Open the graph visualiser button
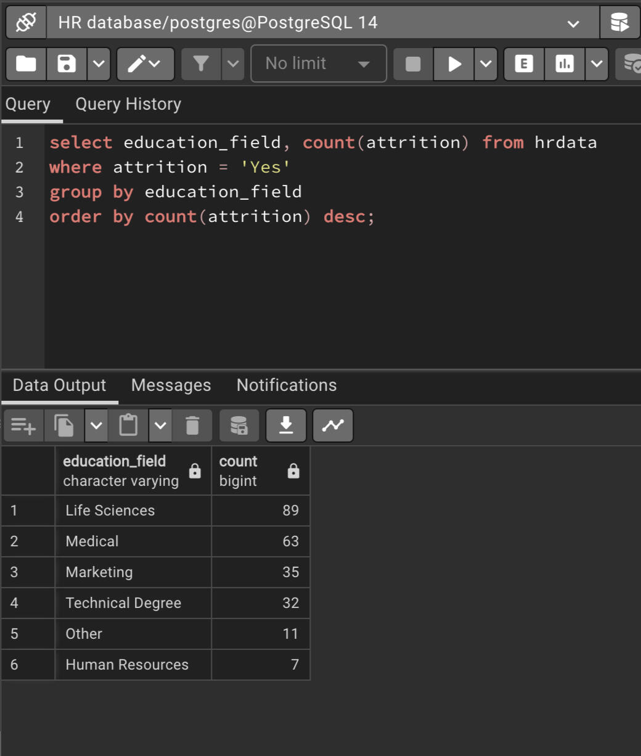Viewport: 641px width, 756px height. [333, 425]
